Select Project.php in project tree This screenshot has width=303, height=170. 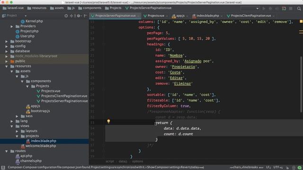(x=29, y=31)
